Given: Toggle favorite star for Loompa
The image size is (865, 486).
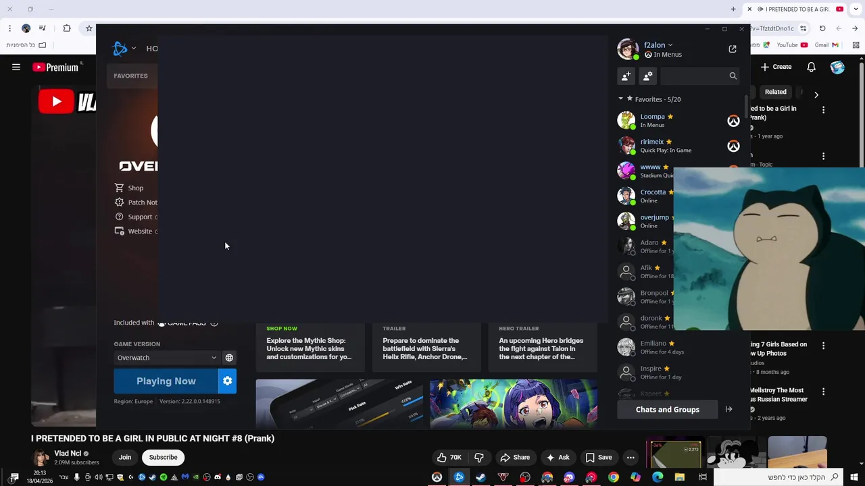Looking at the screenshot, I should [670, 117].
